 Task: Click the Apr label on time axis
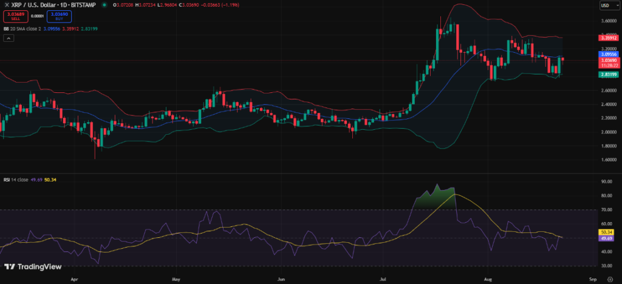[73, 279]
